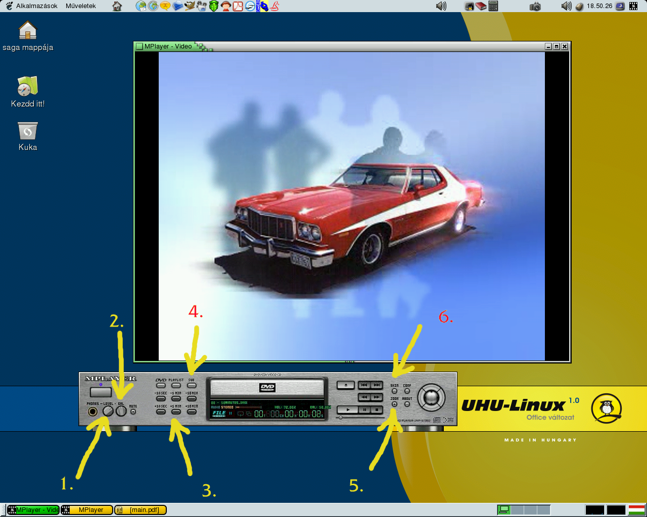This screenshot has height=517, width=647.
Task: Click the SUB subtitle button
Action: [192, 385]
